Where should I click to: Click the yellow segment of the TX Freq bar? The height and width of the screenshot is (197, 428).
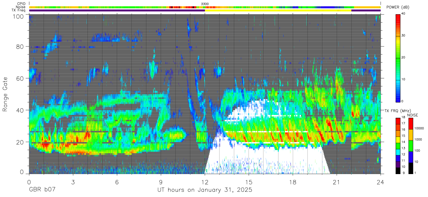click(278, 10)
